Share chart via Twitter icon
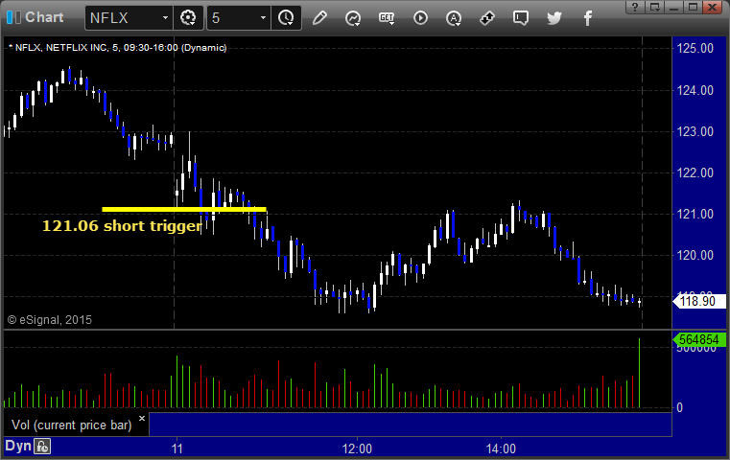730x460 pixels. tap(554, 18)
